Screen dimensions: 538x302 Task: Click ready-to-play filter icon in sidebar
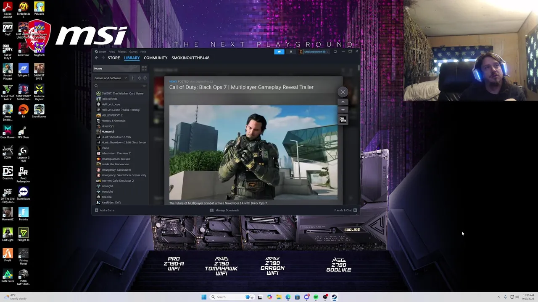point(145,78)
